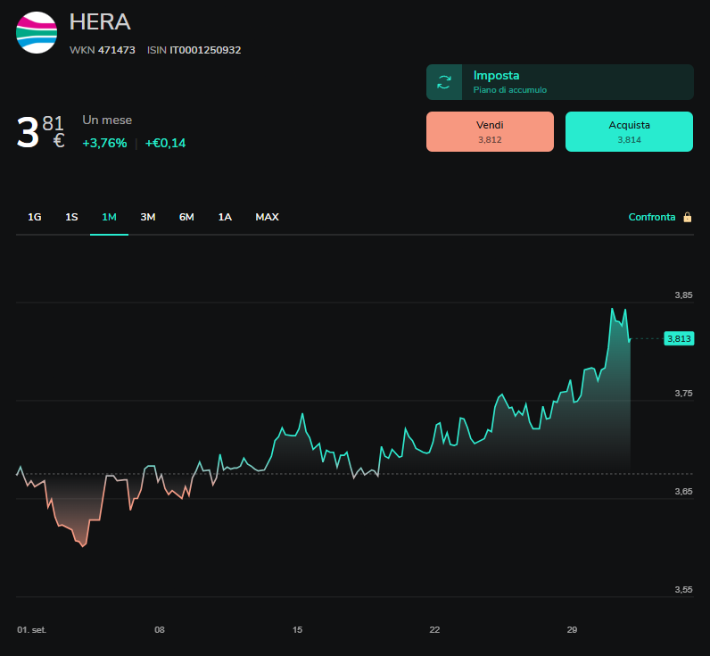Show the 3M chart range
The image size is (710, 656).
click(148, 217)
